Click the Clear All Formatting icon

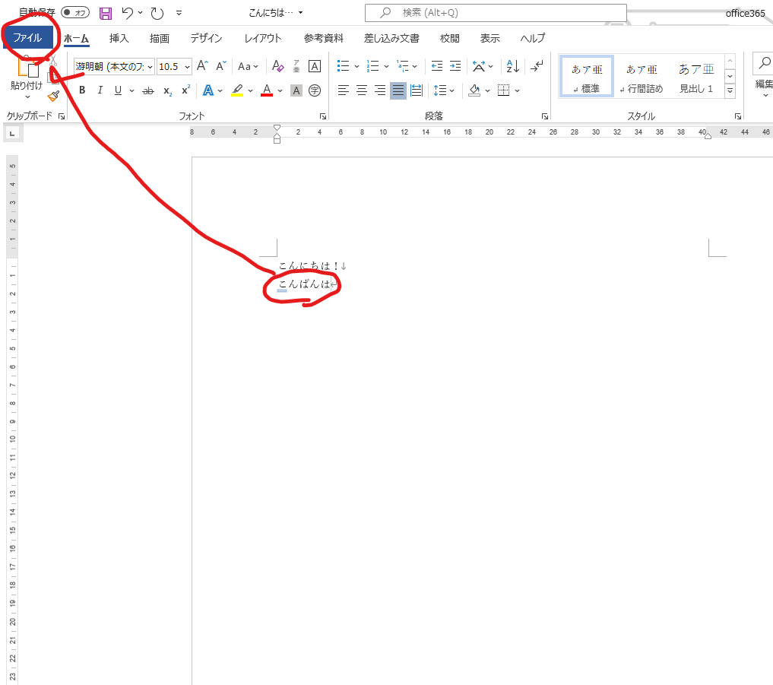[277, 66]
